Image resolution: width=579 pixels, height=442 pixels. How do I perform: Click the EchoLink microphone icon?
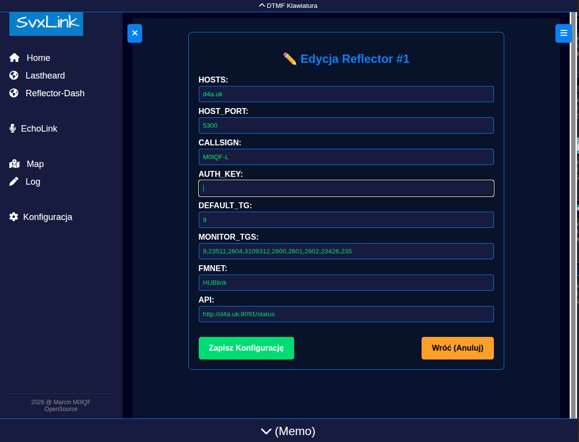click(13, 129)
